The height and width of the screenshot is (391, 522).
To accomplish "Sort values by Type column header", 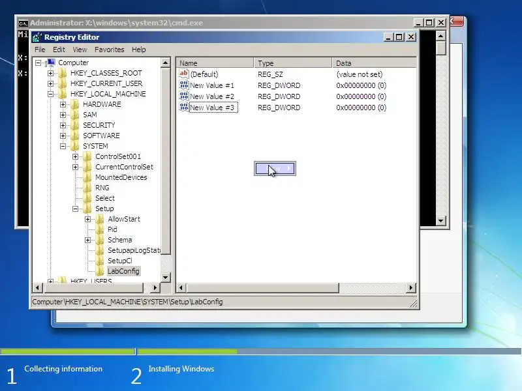I will click(293, 63).
